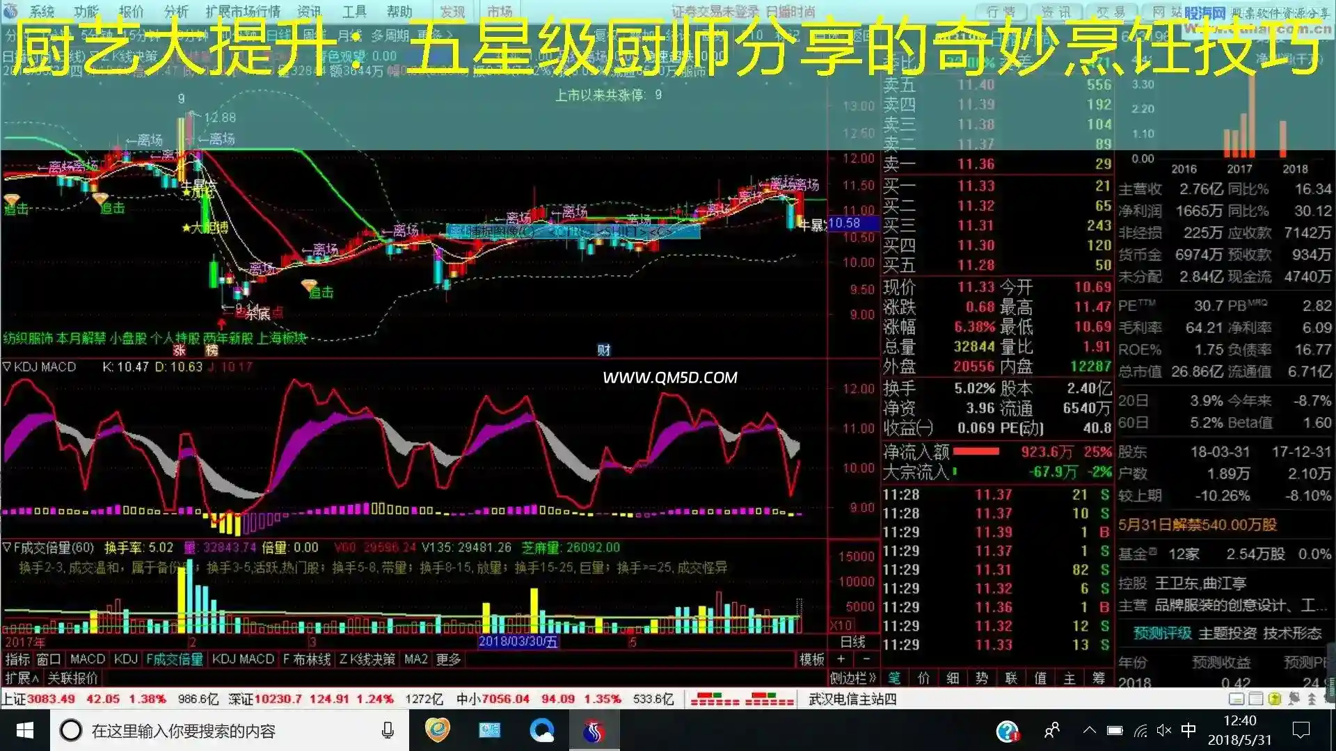Screen dimensions: 1336x751
Task: Select the 势 trend sidebar icon
Action: coord(982,678)
